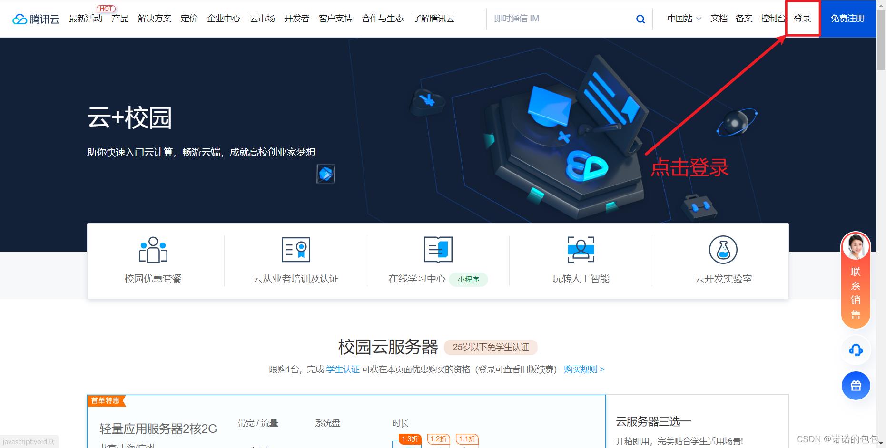This screenshot has width=886, height=448.
Task: Click the 开箱即用，完美贴合学生适用场景! text
Action: 679,441
